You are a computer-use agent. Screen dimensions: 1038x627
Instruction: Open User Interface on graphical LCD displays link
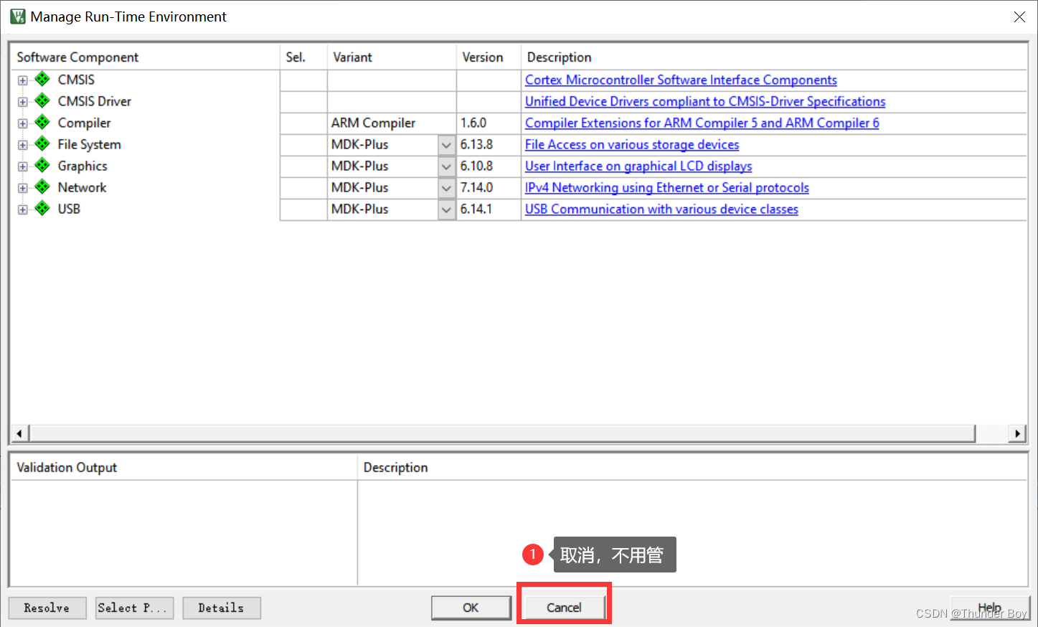click(x=638, y=166)
